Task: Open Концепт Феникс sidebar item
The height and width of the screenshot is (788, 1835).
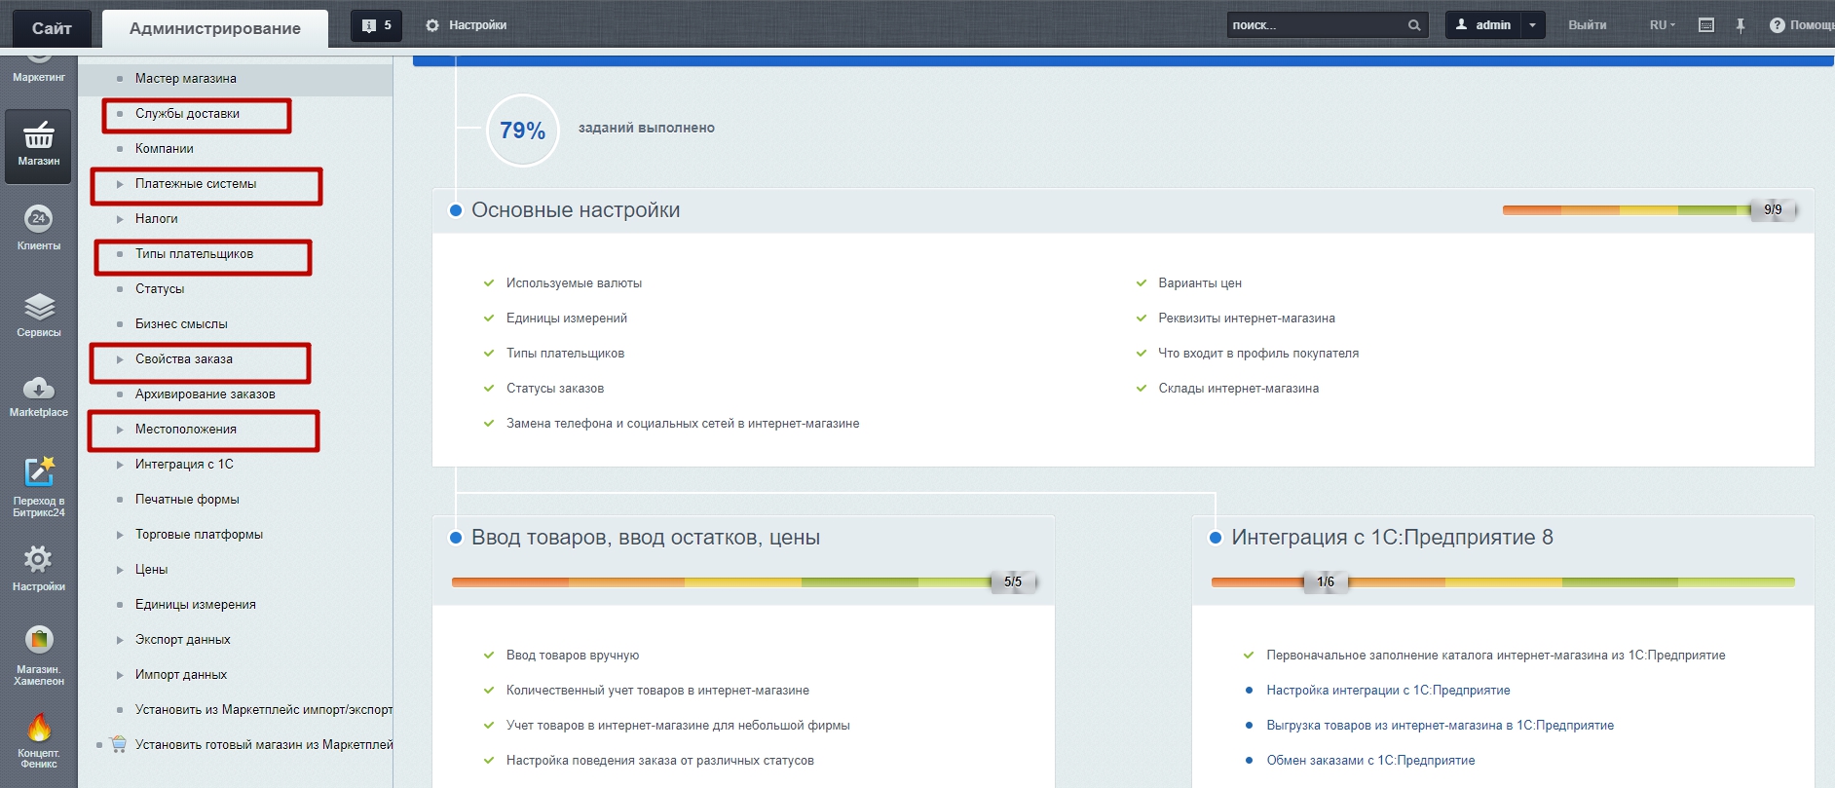Action: 38,740
